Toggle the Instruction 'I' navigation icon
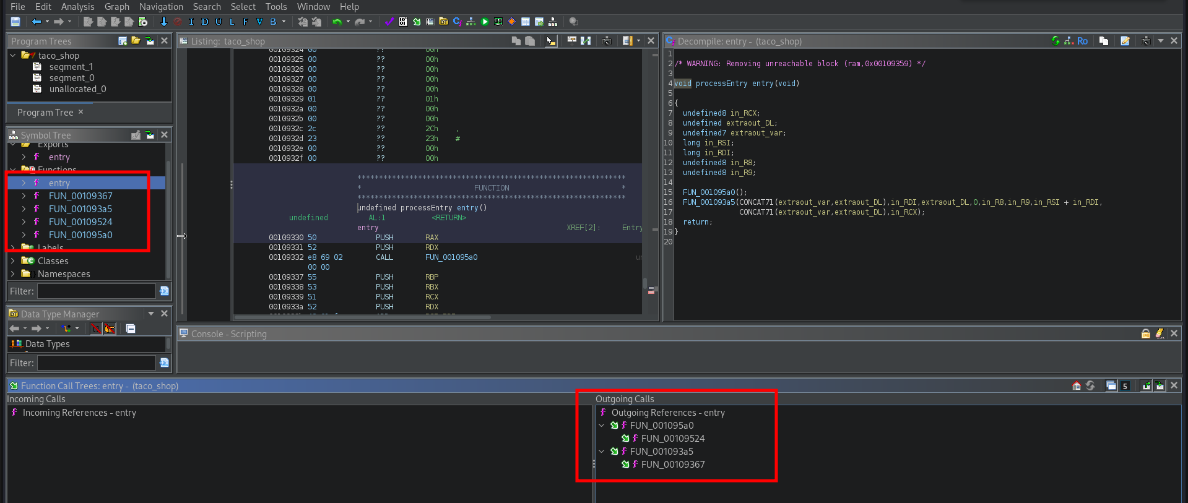 point(191,22)
